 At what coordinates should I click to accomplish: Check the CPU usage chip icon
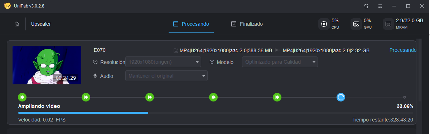tap(324, 24)
